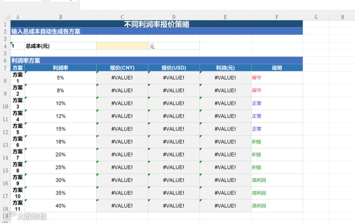Image resolution: width=355 pixels, height=223 pixels.
Task: Select the yellow total cost input cell
Action: coord(122,46)
